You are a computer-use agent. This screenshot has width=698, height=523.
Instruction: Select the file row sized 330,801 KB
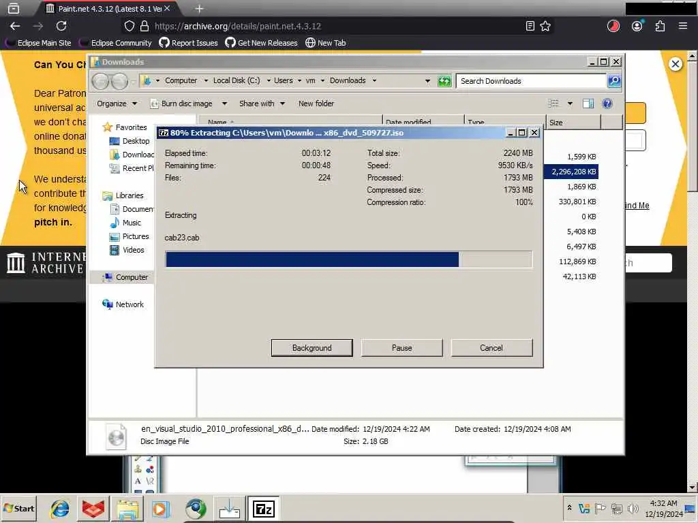click(577, 202)
